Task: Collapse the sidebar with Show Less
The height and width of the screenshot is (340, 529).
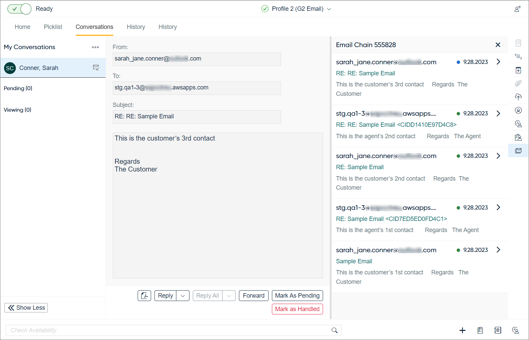Action: tap(26, 308)
